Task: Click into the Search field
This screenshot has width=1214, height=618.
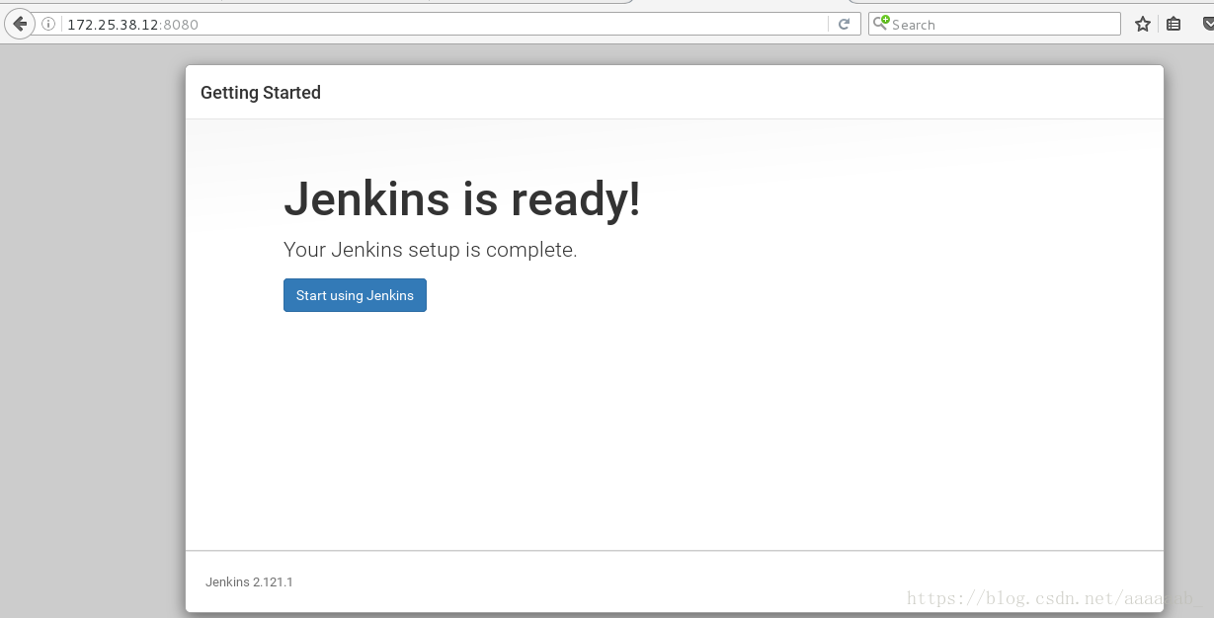Action: point(994,24)
